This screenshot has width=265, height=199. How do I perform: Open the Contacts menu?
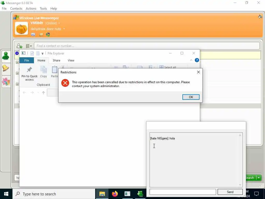tap(16, 9)
